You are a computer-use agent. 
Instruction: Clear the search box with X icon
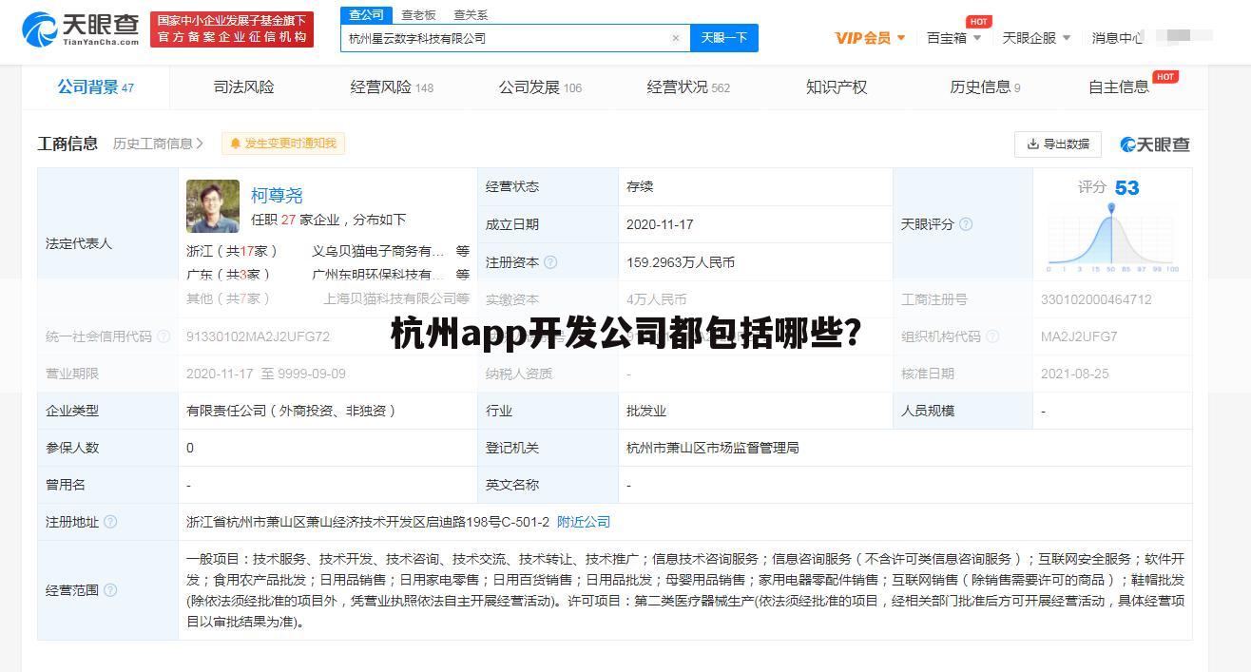pyautogui.click(x=676, y=38)
